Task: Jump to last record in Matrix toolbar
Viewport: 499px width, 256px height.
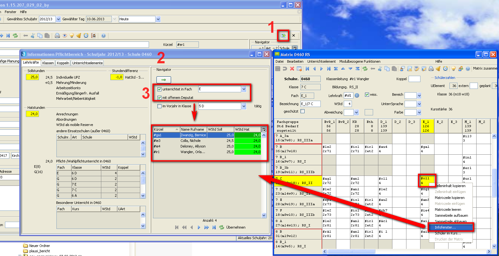Action: 329,69
